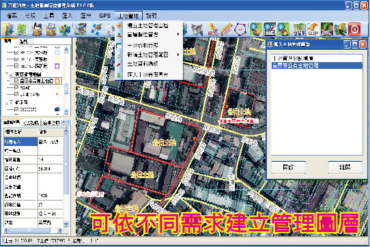Expand 圖層權位管理 submenu arrow

178,34
